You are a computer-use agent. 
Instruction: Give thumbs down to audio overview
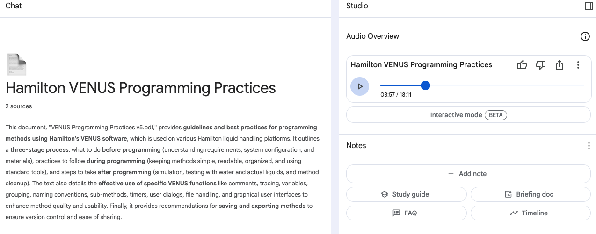[541, 65]
